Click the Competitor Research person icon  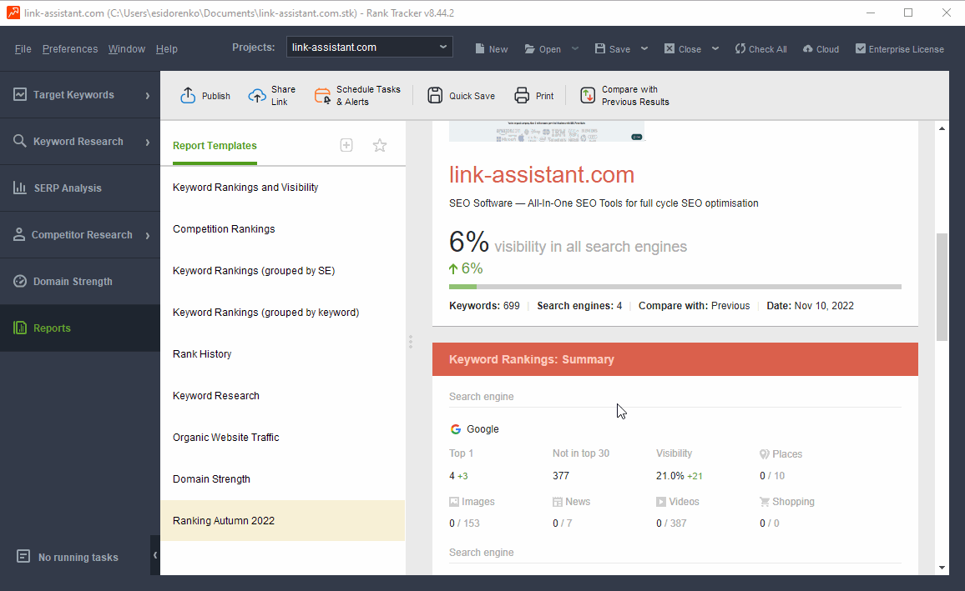tap(19, 234)
